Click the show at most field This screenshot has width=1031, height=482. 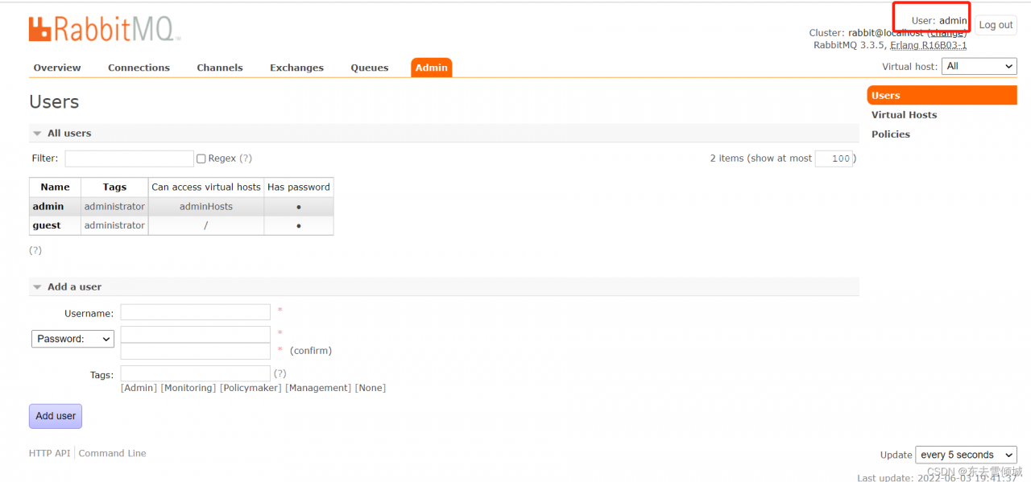(834, 159)
